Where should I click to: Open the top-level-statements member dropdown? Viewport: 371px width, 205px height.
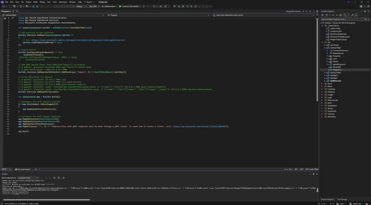[x=263, y=15]
